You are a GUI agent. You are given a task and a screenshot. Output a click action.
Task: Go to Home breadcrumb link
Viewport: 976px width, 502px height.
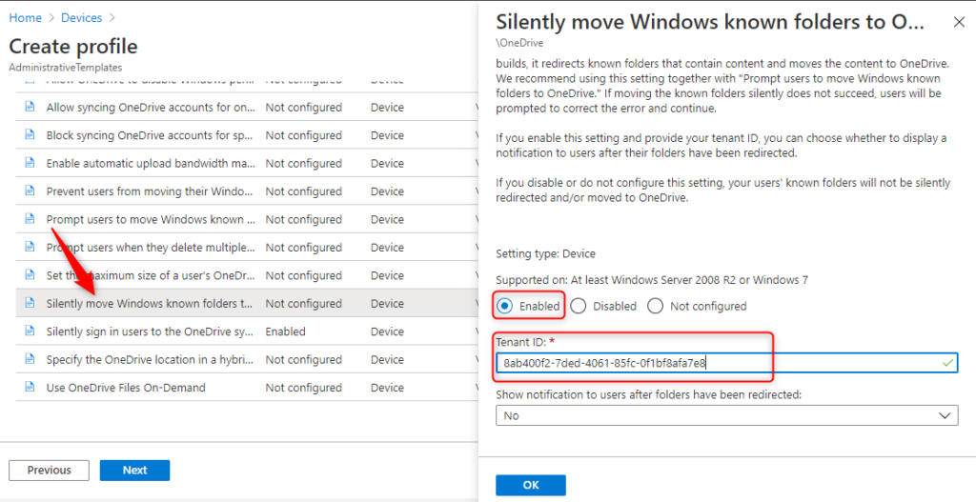[x=26, y=17]
